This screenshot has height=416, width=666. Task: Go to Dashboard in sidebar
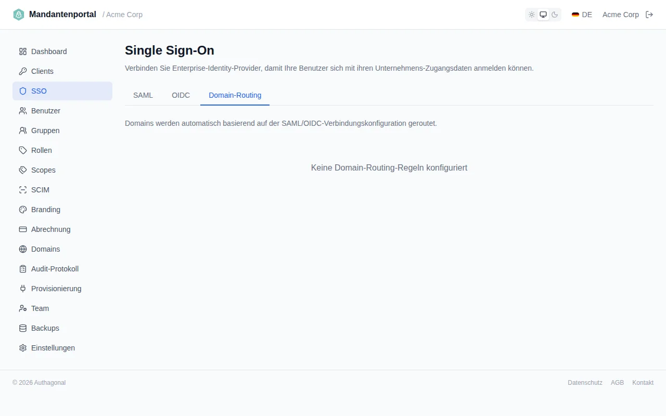click(62, 51)
